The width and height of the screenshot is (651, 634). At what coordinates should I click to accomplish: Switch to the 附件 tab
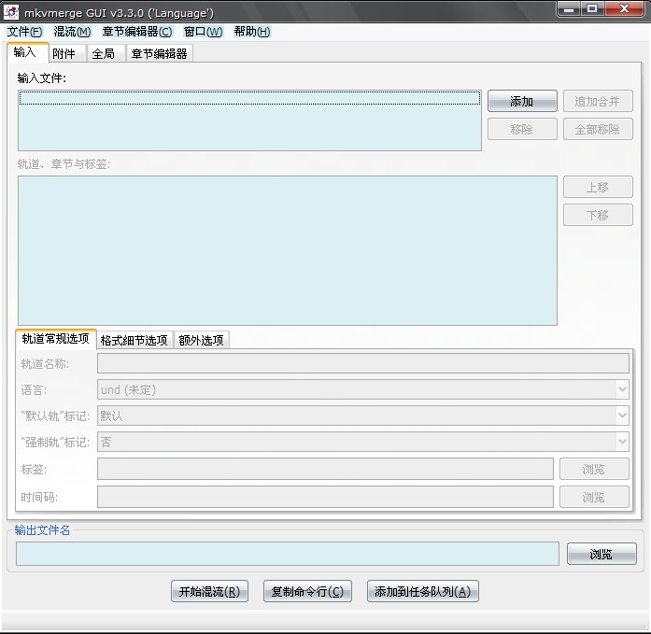pyautogui.click(x=66, y=53)
